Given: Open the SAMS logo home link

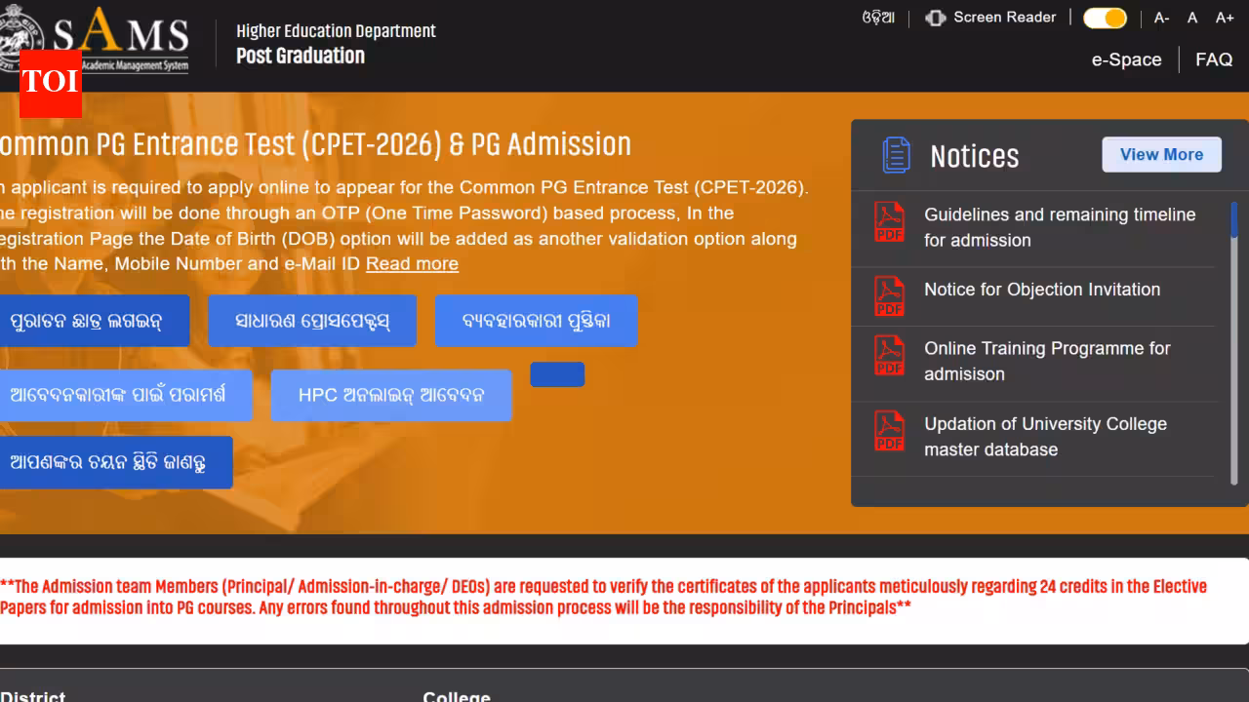Looking at the screenshot, I should pyautogui.click(x=95, y=39).
